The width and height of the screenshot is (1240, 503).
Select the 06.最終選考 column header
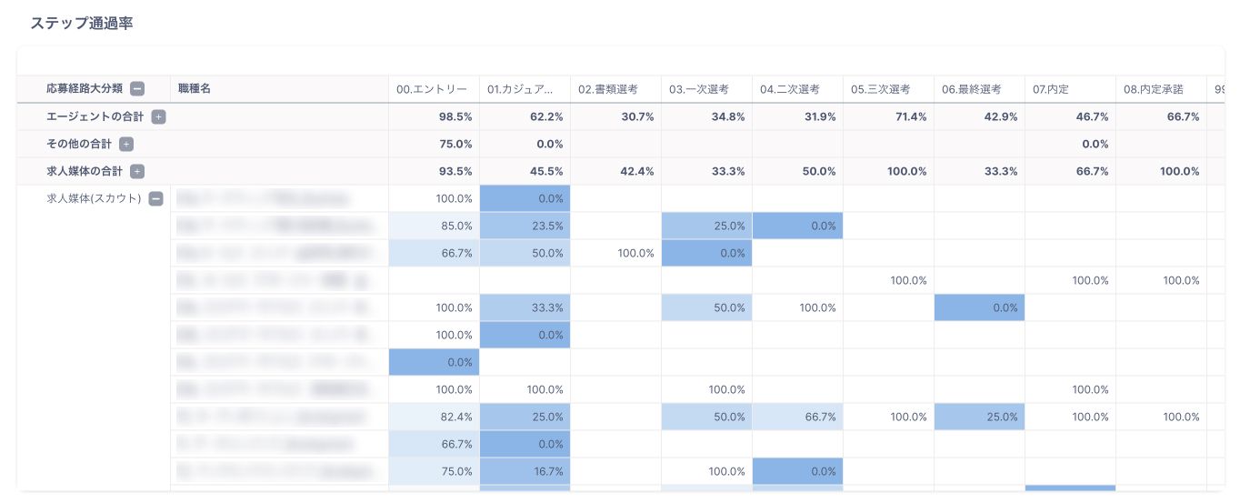coord(971,89)
